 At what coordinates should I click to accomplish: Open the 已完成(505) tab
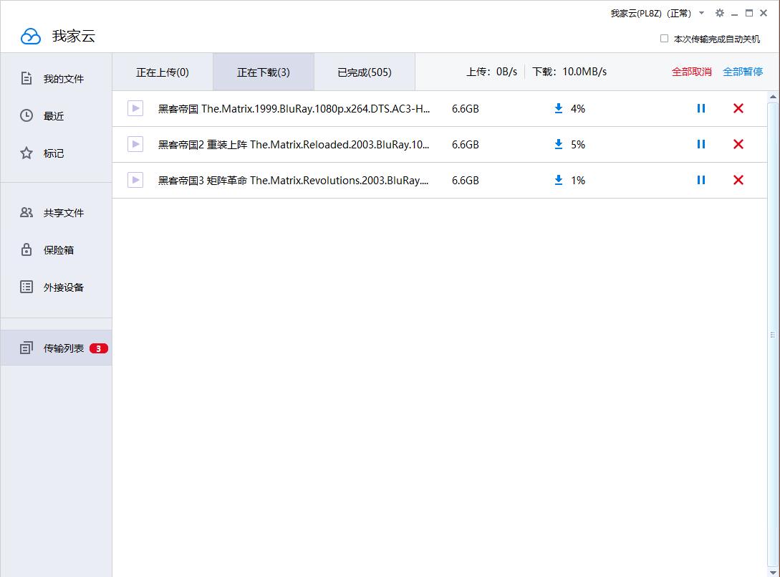tap(364, 71)
